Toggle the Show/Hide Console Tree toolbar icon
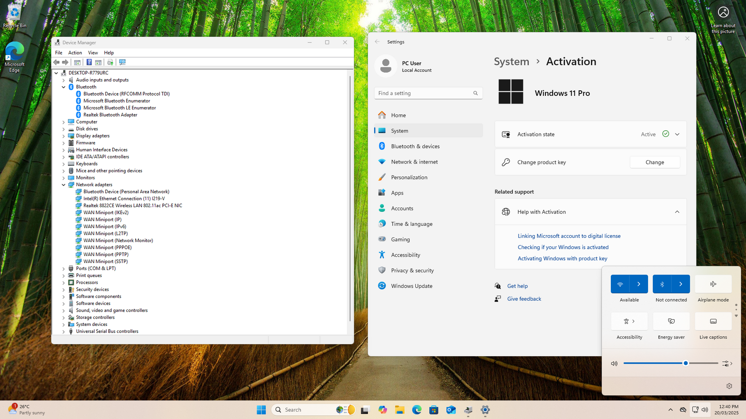 [x=77, y=62]
